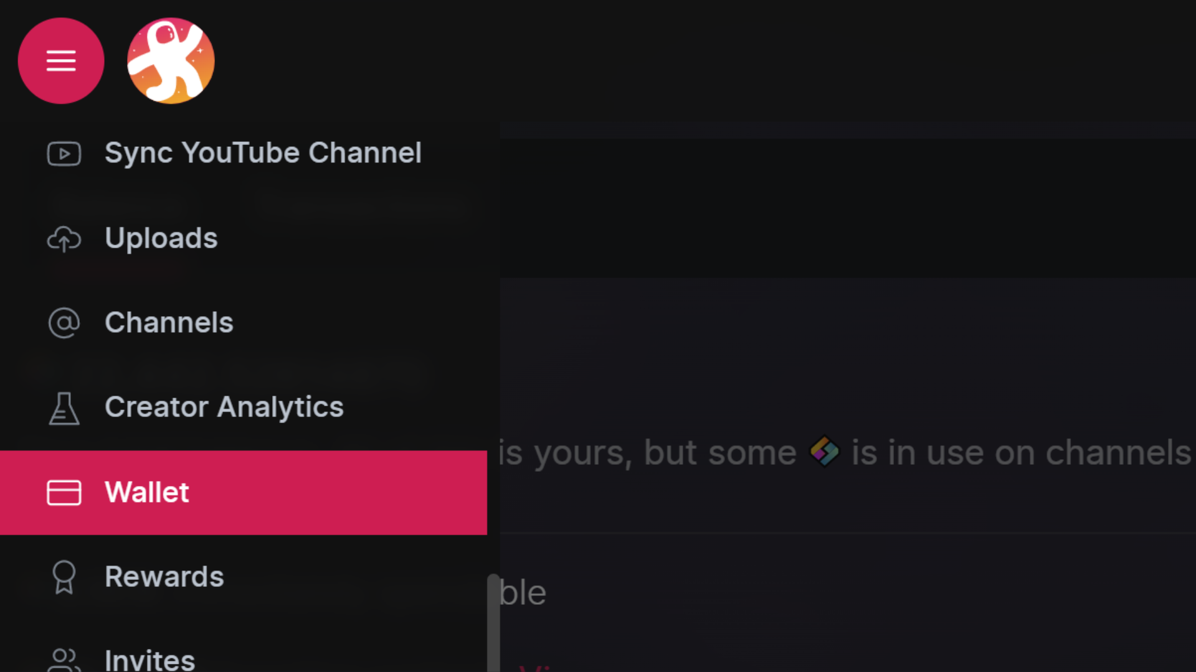Viewport: 1196px width, 672px height.
Task: Click the colorful LBC credit icon
Action: click(x=824, y=451)
